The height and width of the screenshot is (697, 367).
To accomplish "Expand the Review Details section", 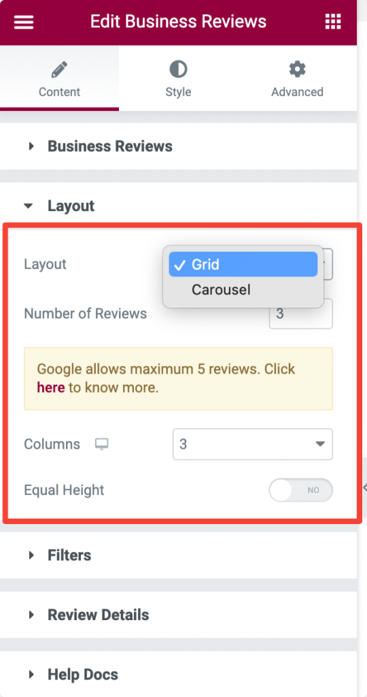I will pos(178,615).
